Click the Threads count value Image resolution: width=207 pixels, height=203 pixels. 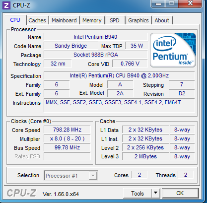click(x=186, y=175)
